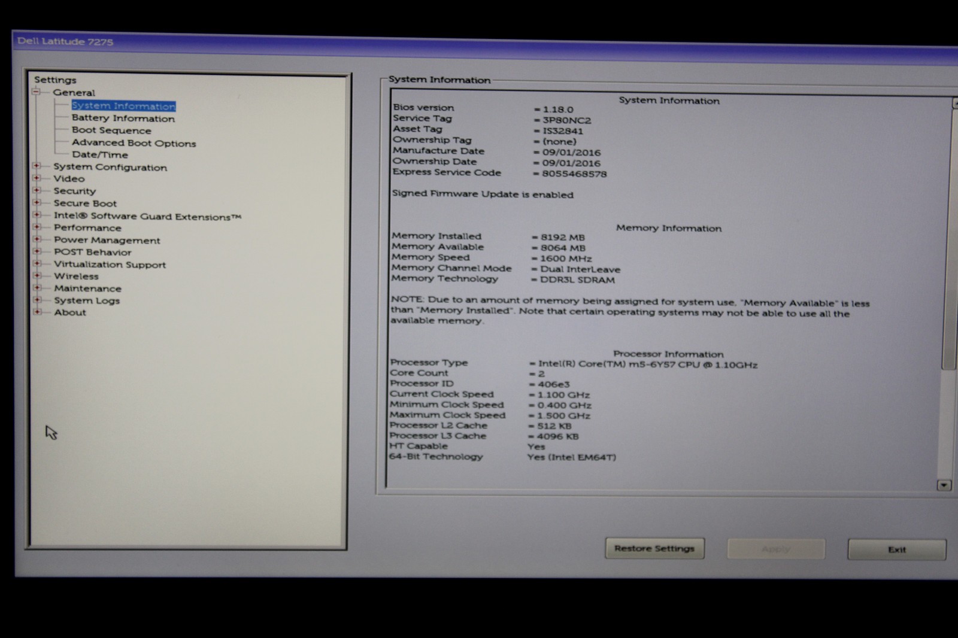Collapse the General tree node
The image size is (958, 638).
tap(37, 92)
